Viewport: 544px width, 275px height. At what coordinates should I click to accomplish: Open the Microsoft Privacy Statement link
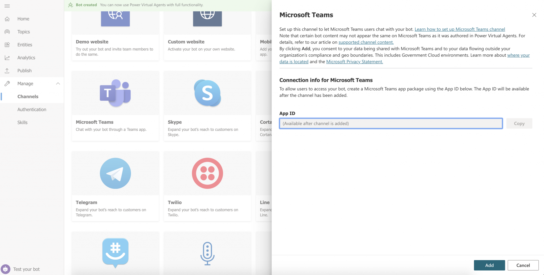(x=354, y=61)
